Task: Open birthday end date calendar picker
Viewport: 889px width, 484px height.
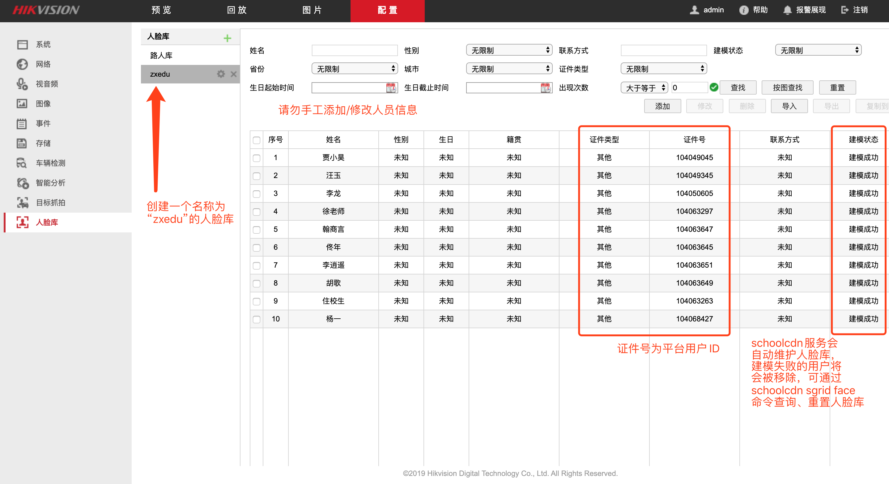Action: 546,88
